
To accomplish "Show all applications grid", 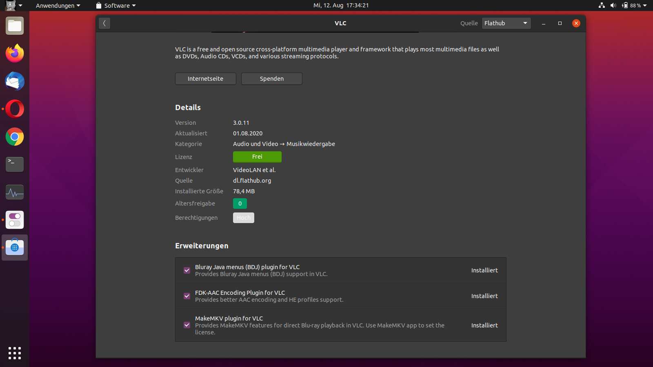I will pos(15,353).
